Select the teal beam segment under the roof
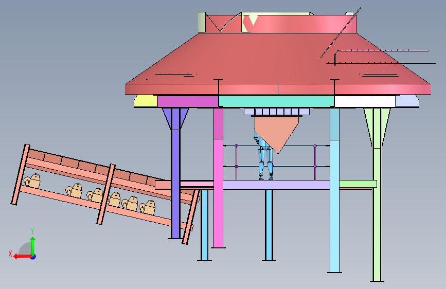 coord(276,101)
